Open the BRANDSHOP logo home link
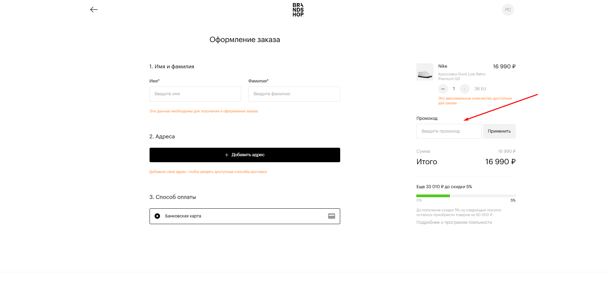The image size is (611, 281). pyautogui.click(x=298, y=10)
